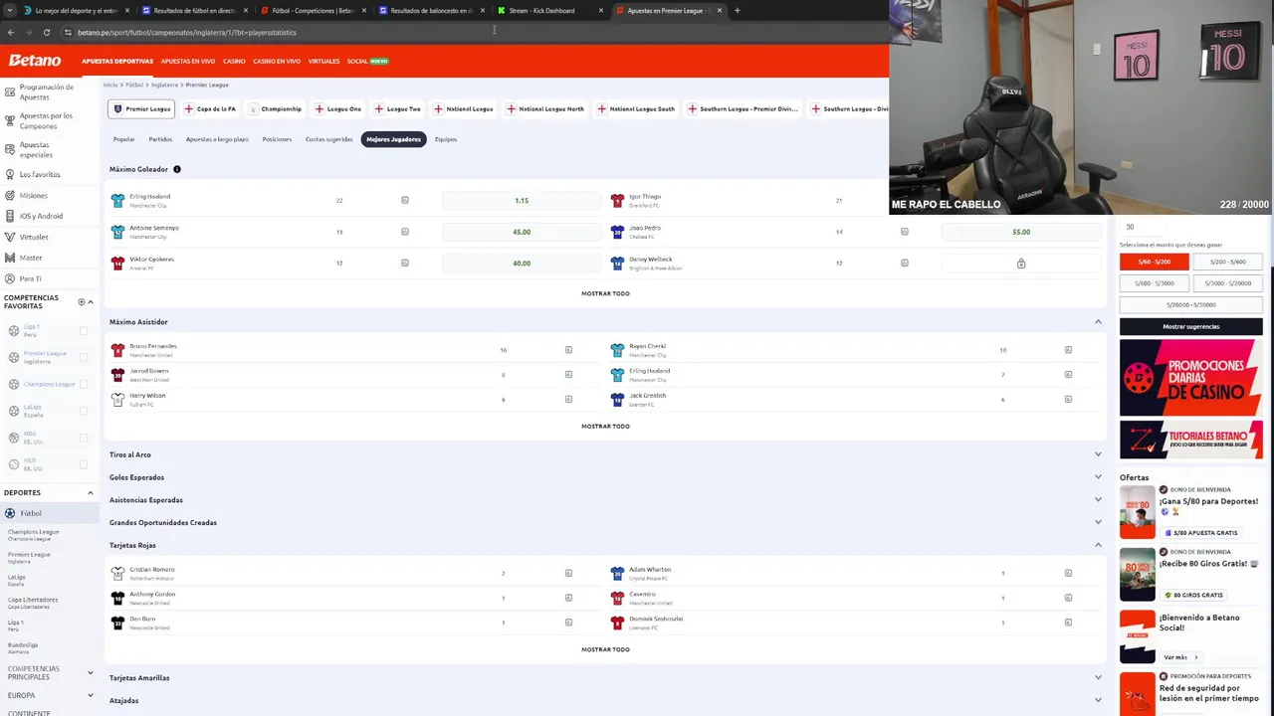Image resolution: width=1274 pixels, height=716 pixels.
Task: Open a new browser tab with plus icon
Action: [737, 10]
